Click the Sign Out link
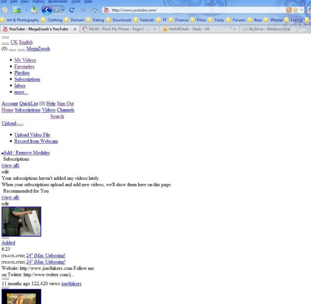This screenshot has width=311, height=304. tap(65, 104)
